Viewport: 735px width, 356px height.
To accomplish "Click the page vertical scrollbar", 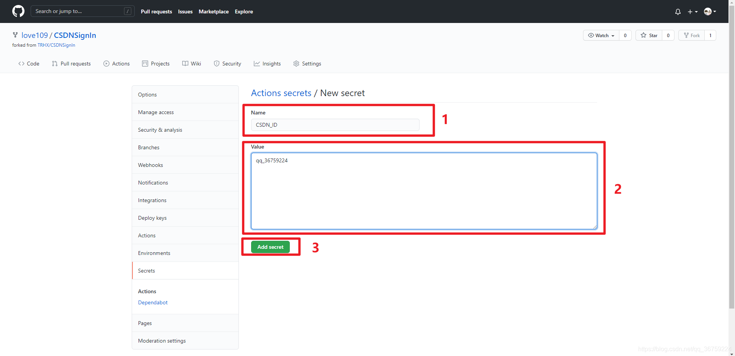I will 732,157.
